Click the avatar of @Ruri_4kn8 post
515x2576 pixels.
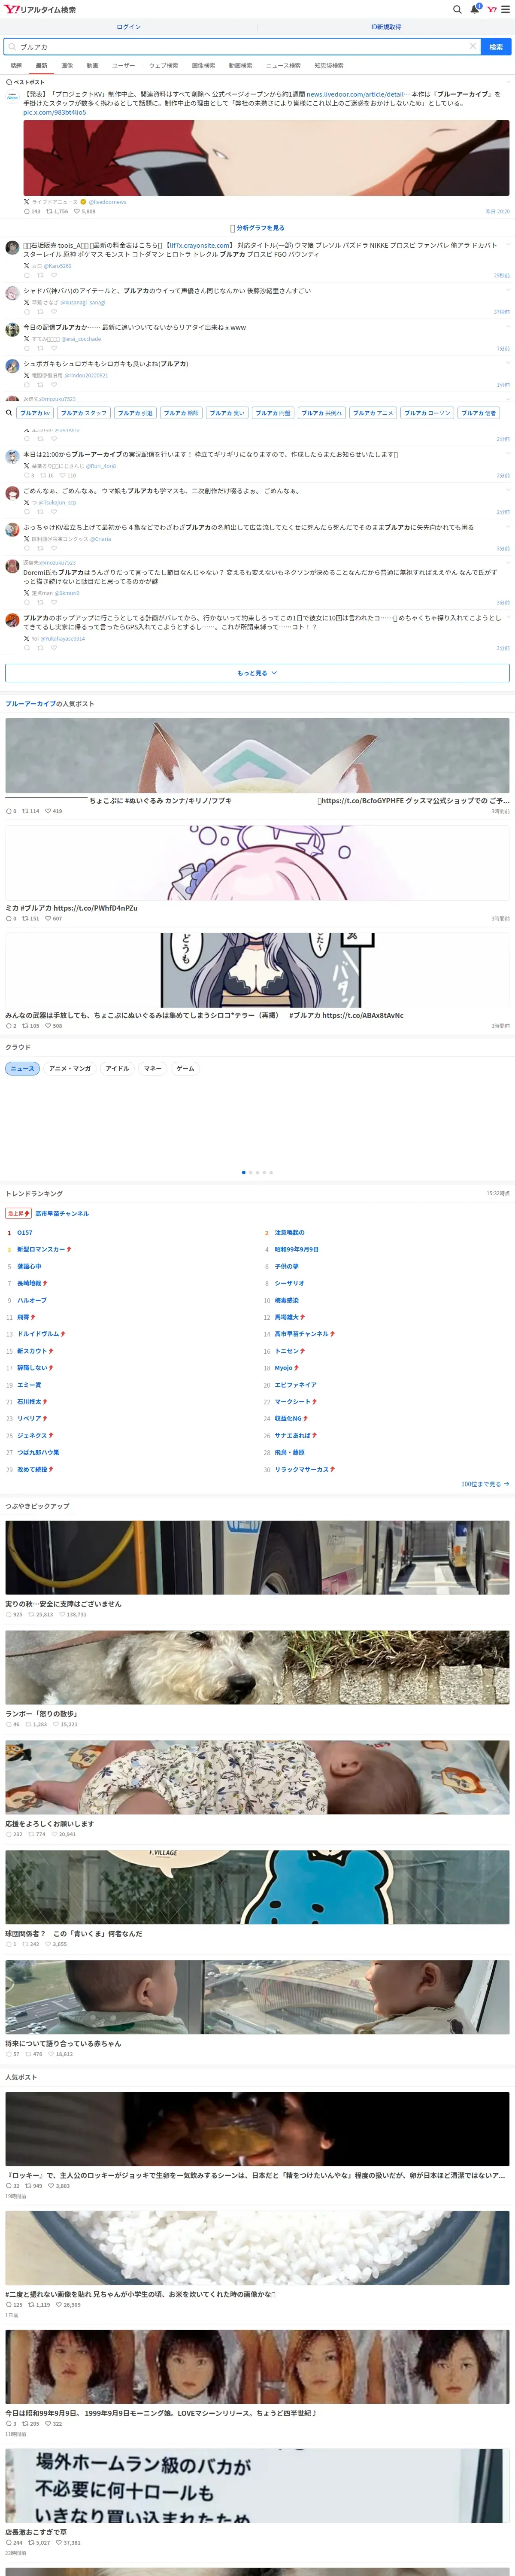(x=12, y=457)
